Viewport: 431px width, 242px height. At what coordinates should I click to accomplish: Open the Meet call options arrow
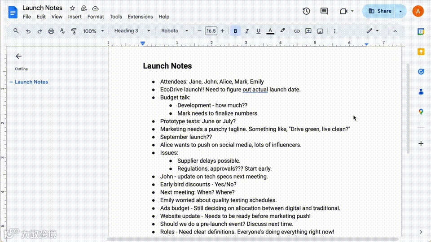click(352, 11)
